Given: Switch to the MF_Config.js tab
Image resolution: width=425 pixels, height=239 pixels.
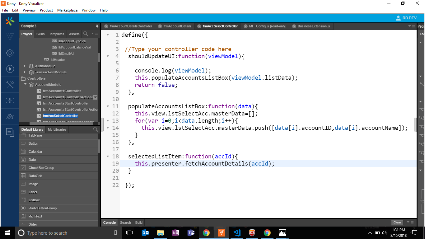Looking at the screenshot, I should click(267, 26).
